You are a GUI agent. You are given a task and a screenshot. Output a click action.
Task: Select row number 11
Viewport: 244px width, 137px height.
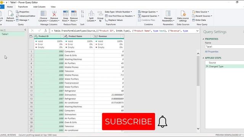[x=31, y=91]
